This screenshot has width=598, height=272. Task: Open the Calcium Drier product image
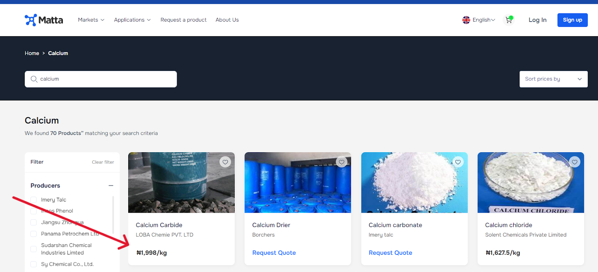pyautogui.click(x=298, y=182)
